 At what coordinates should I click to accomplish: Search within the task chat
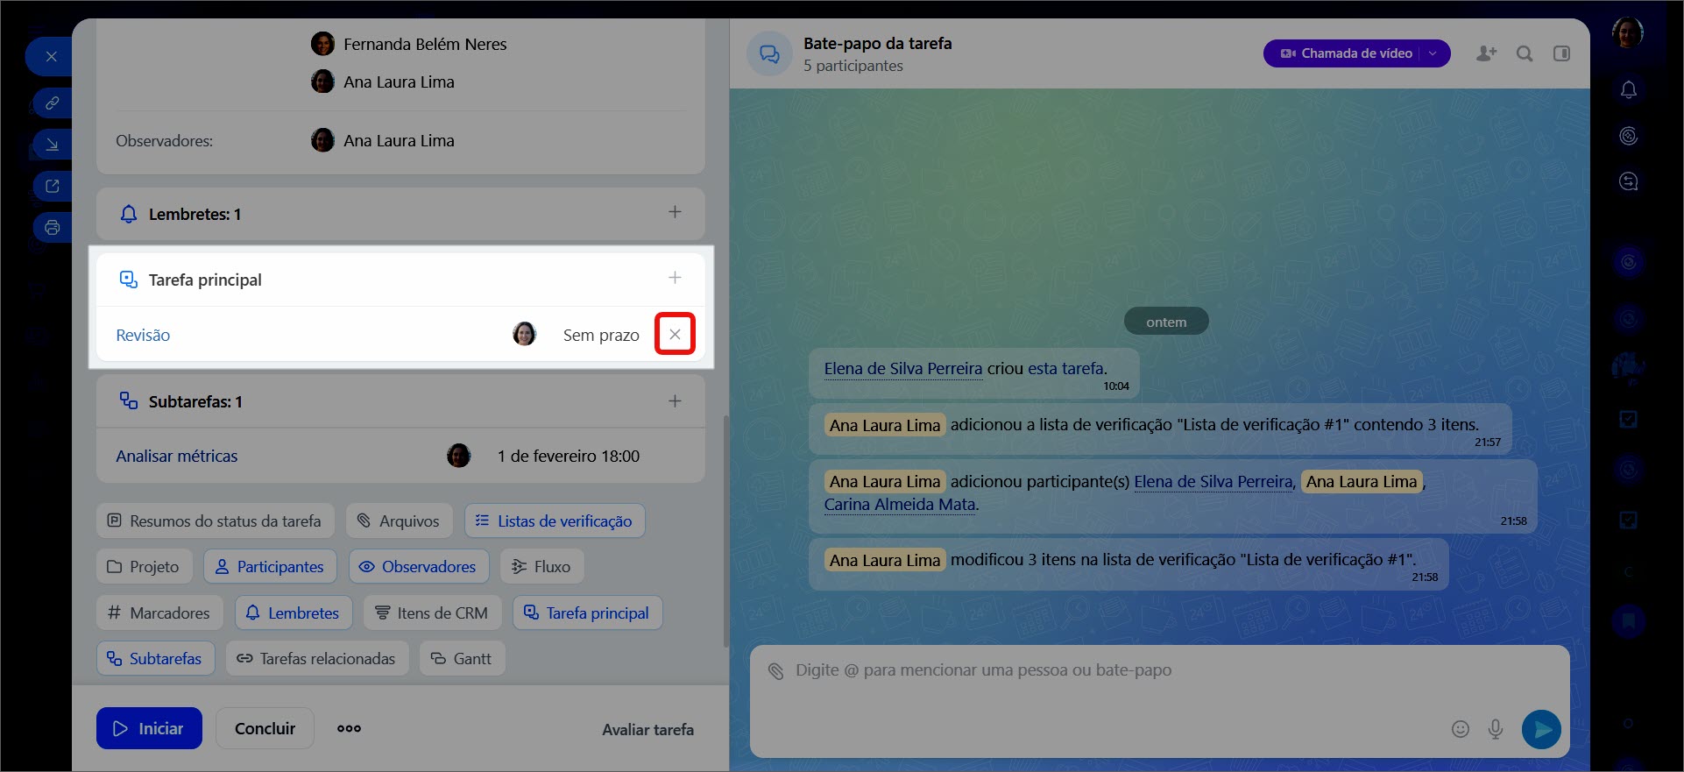(1525, 53)
